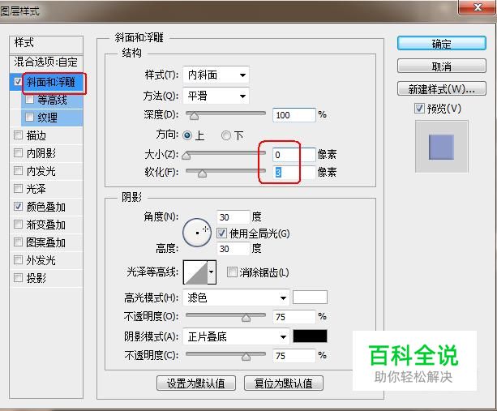Click the 确定 button
The height and width of the screenshot is (411, 497).
coord(441,43)
